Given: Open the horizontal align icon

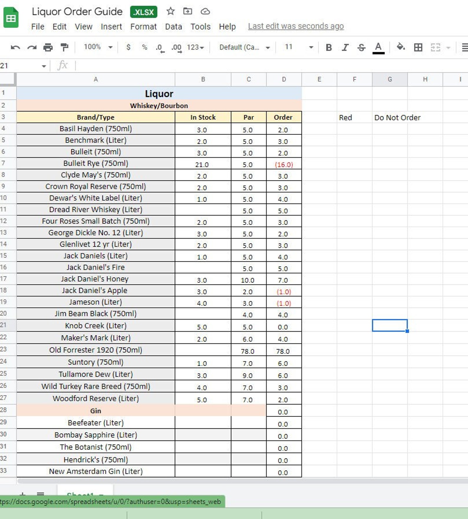Looking at the screenshot, I should click(x=464, y=47).
